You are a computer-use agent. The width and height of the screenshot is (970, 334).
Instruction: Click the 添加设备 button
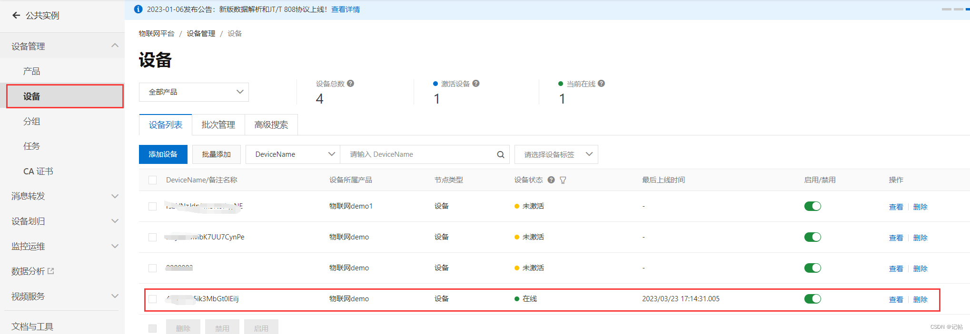pyautogui.click(x=163, y=154)
